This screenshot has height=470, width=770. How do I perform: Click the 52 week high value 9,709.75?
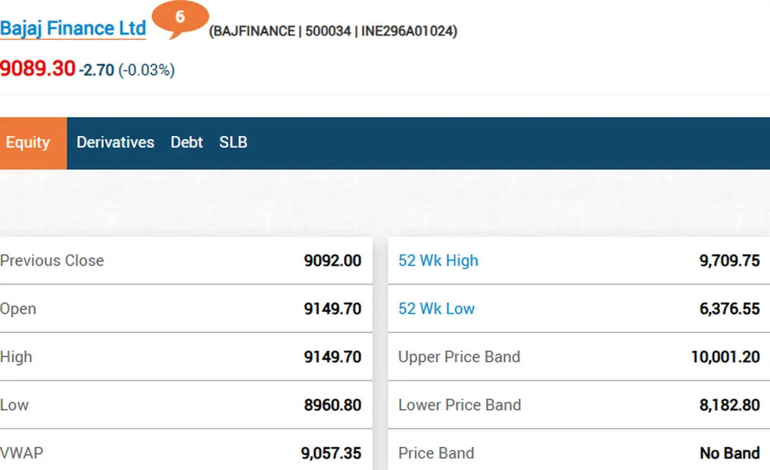[x=730, y=261]
